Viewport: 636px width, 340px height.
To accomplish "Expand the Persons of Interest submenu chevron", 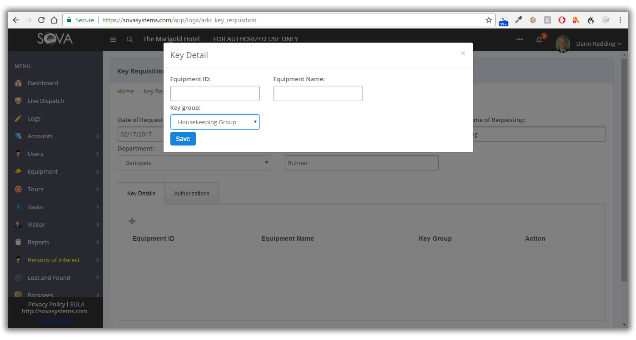I will point(97,260).
